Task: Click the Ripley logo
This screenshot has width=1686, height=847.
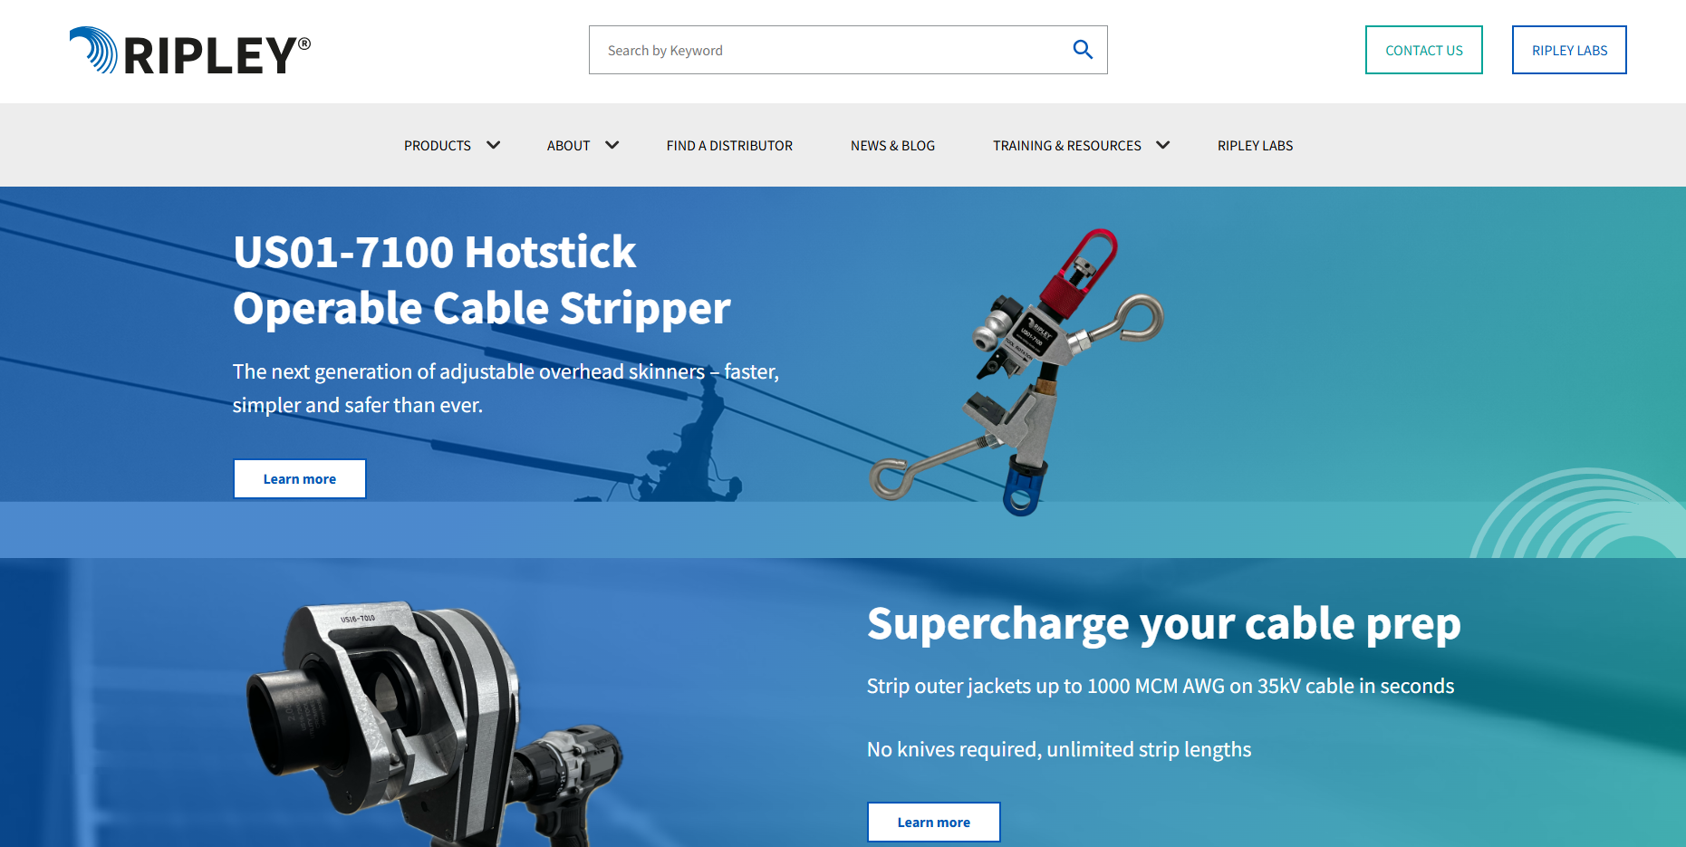Action: [x=190, y=52]
